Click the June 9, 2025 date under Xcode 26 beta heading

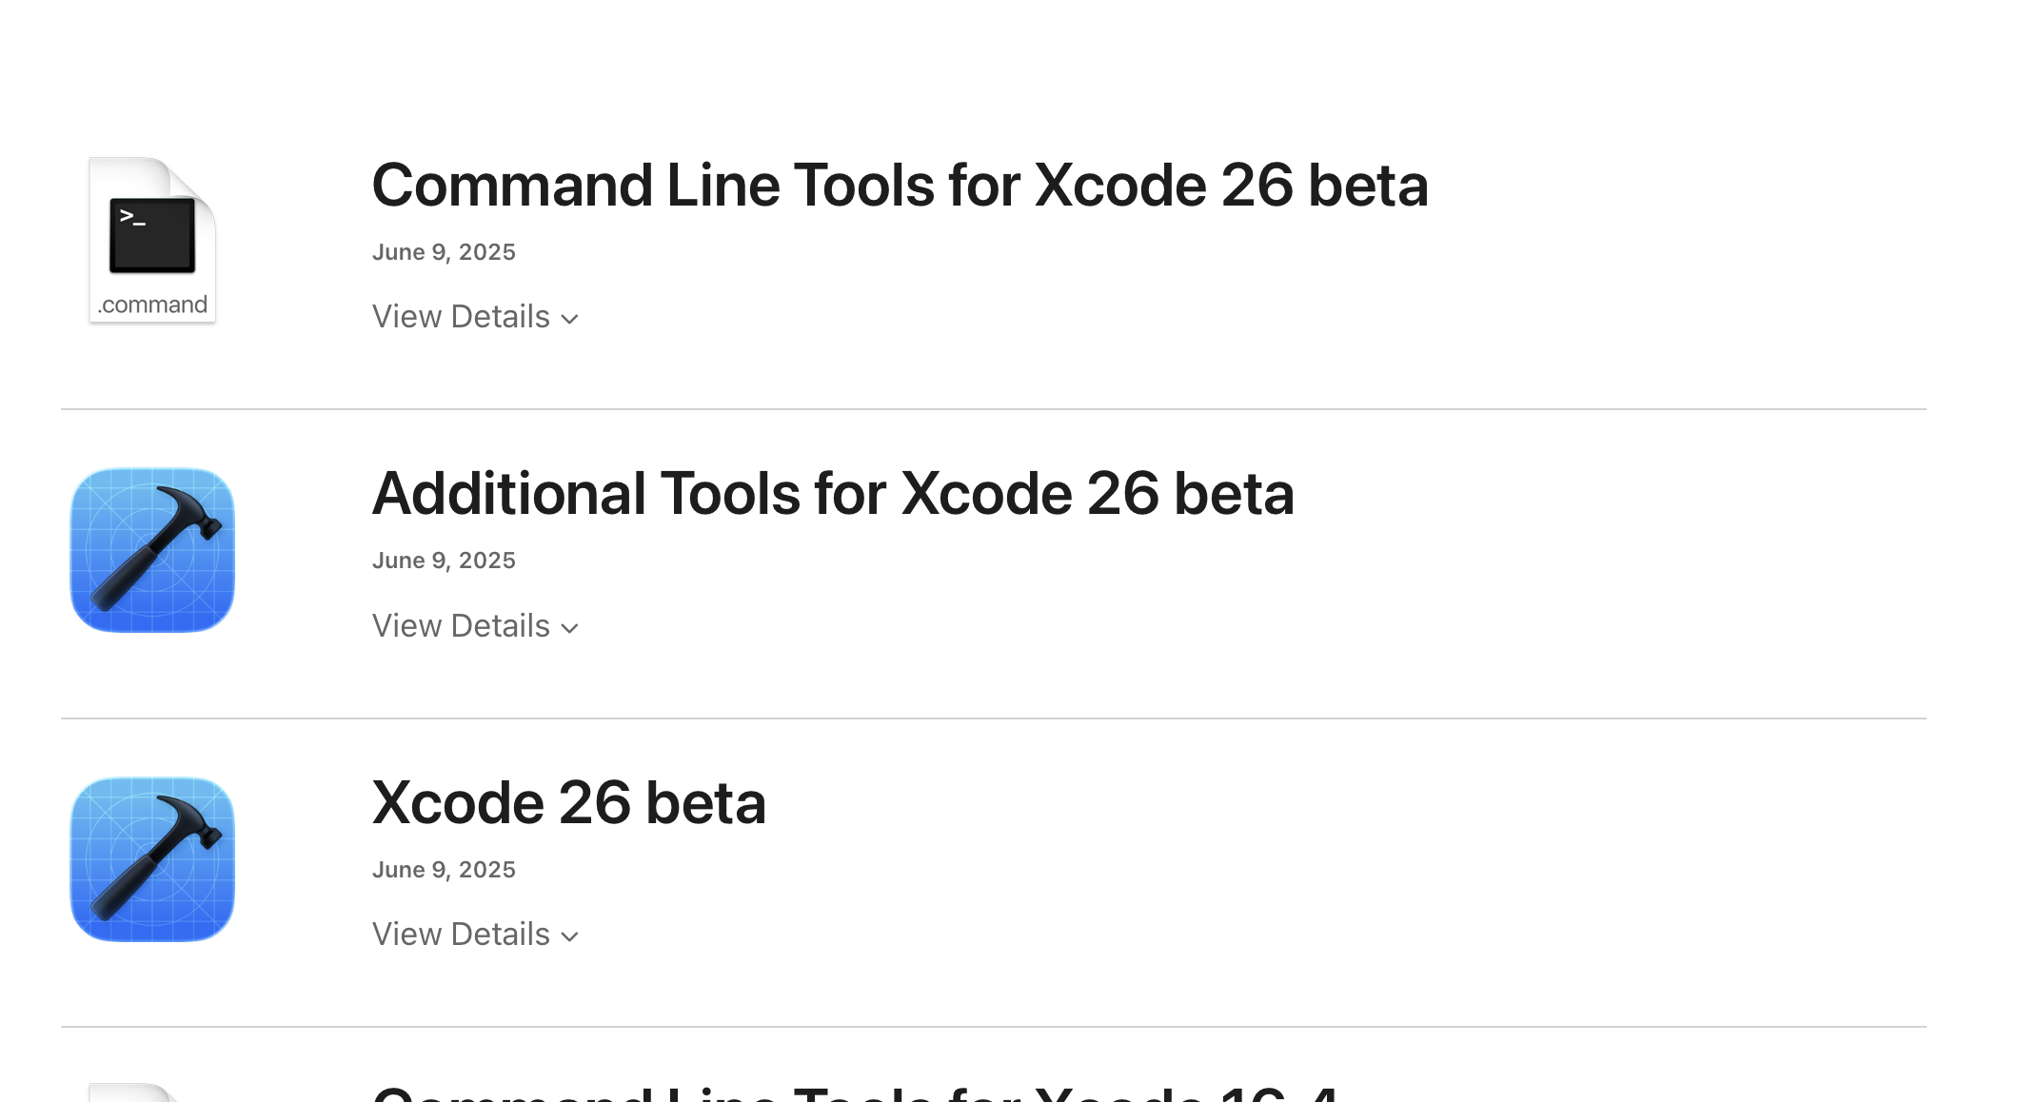click(444, 870)
